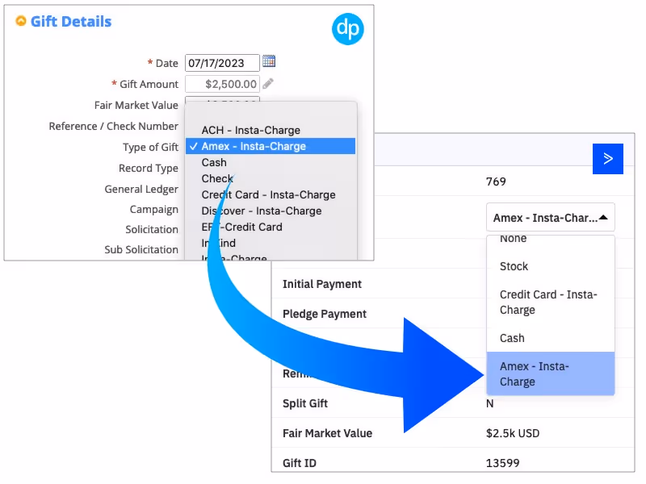Viewport: 646px width, 484px height.
Task: Click Fair Market Value label in right panel
Action: point(327,433)
